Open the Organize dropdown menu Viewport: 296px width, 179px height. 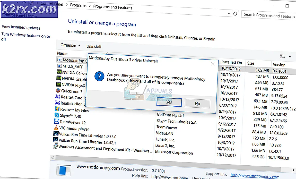click(70, 45)
